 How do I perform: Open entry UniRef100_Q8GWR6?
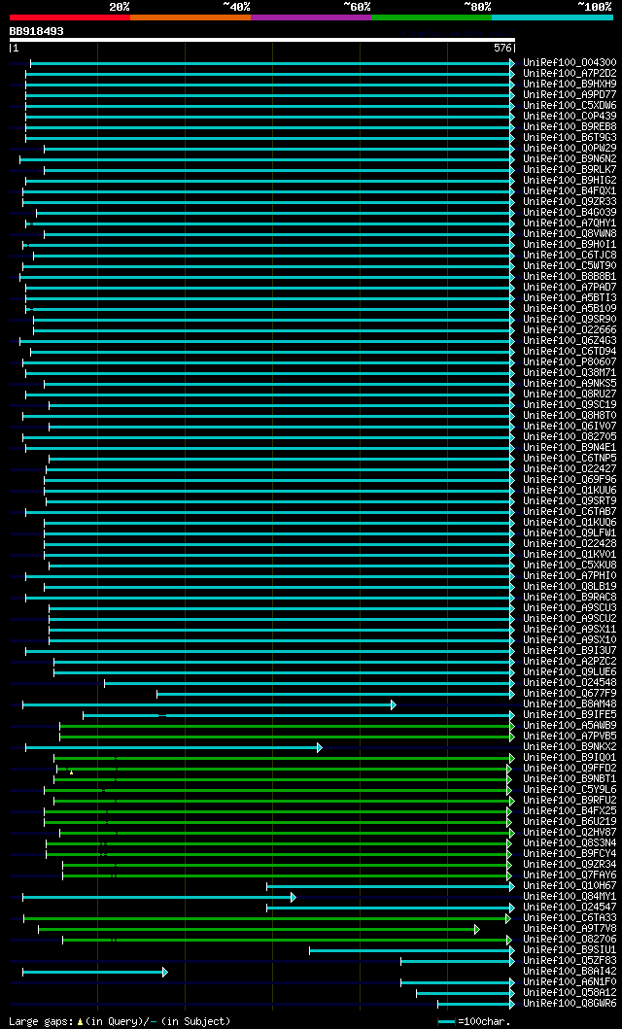(570, 1004)
